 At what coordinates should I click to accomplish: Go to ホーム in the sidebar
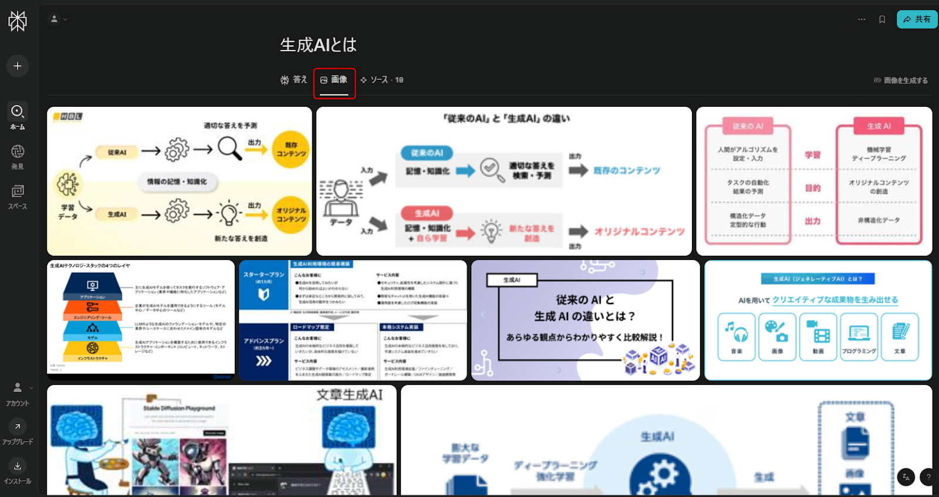[x=18, y=116]
